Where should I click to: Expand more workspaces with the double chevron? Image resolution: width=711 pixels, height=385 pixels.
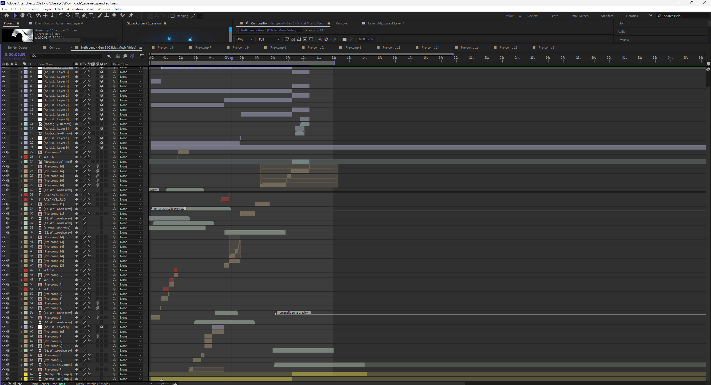[x=650, y=16]
